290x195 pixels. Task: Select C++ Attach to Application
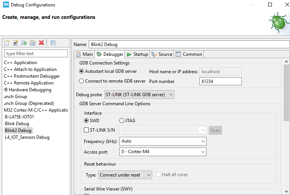(x=30, y=69)
